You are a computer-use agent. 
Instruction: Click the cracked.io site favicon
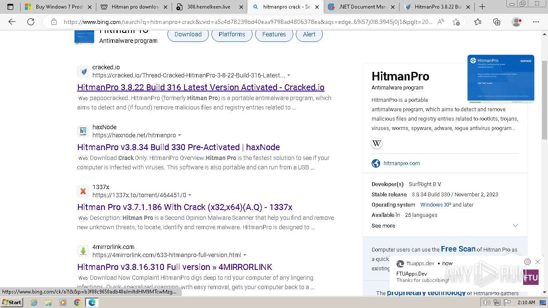tap(83, 71)
